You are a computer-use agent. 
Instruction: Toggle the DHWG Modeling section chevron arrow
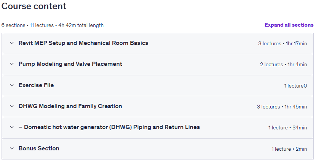pyautogui.click(x=12, y=106)
